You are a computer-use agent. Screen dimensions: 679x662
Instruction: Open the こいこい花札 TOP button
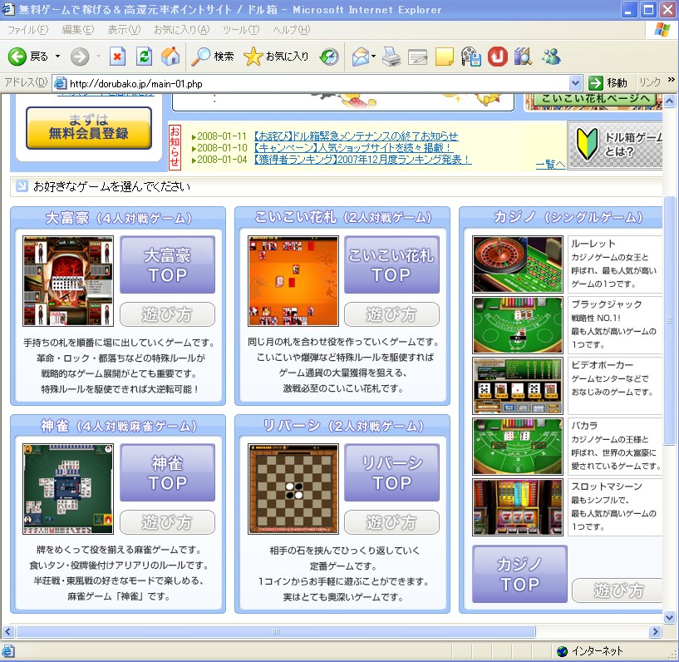coord(391,264)
